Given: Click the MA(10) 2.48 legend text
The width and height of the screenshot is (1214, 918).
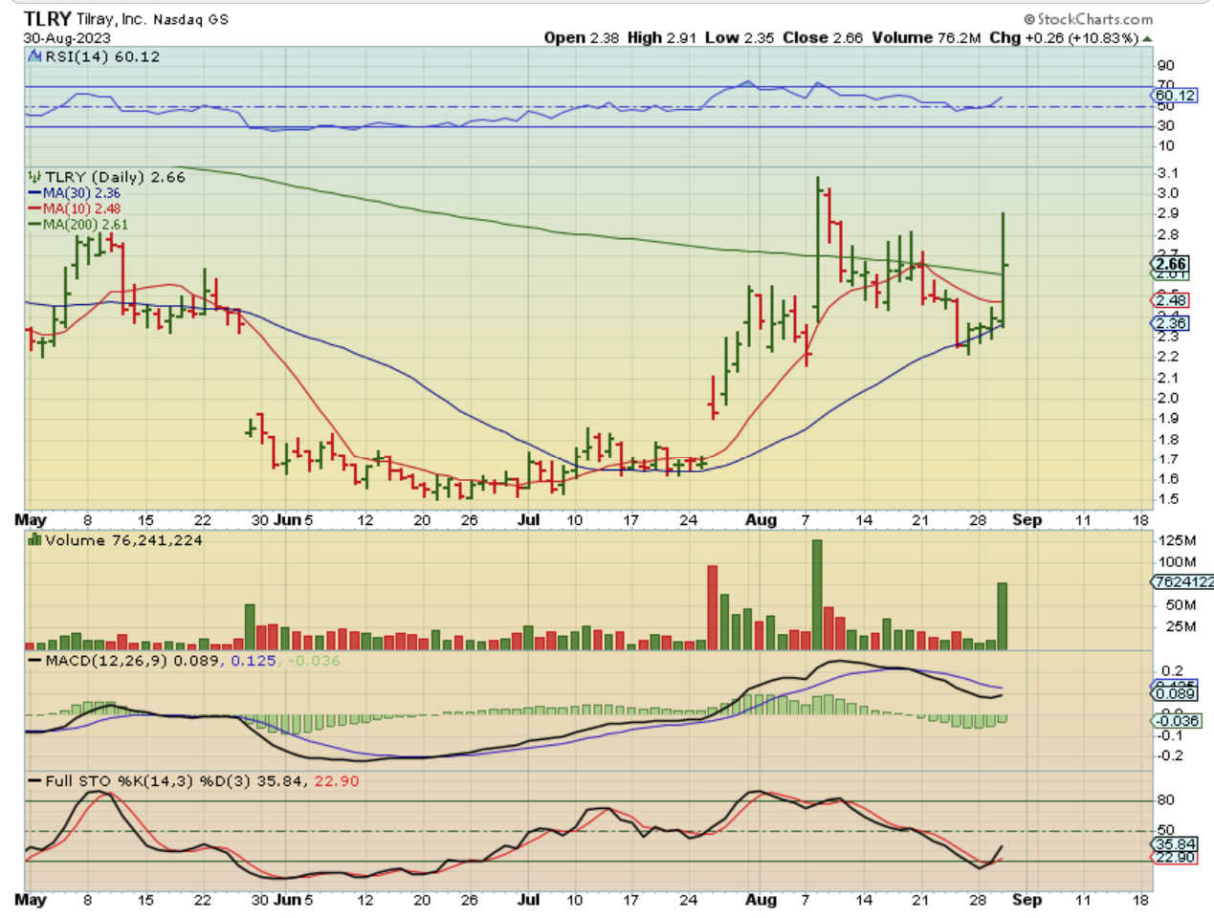Looking at the screenshot, I should click(81, 208).
